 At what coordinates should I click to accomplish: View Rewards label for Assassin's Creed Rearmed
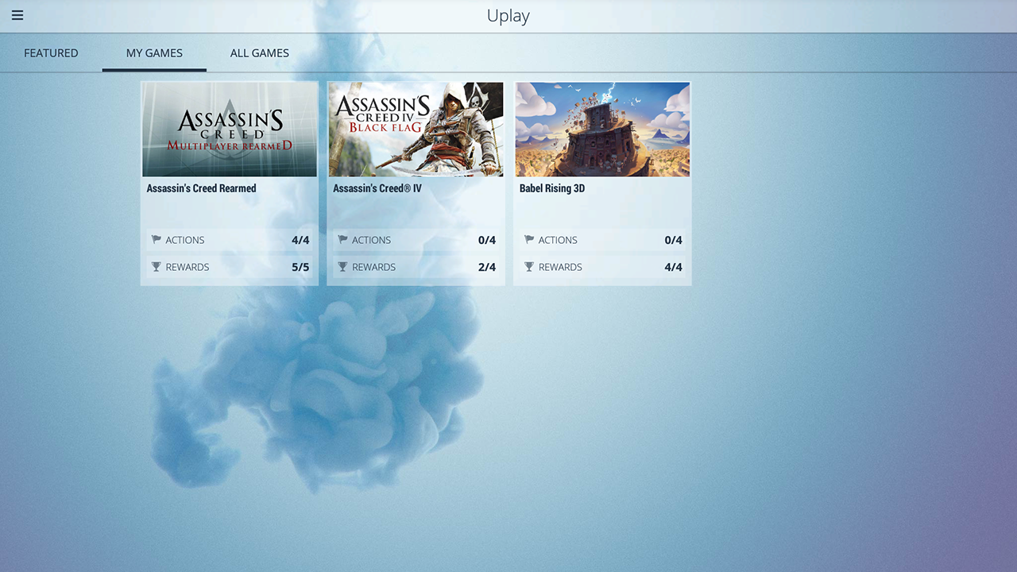188,267
